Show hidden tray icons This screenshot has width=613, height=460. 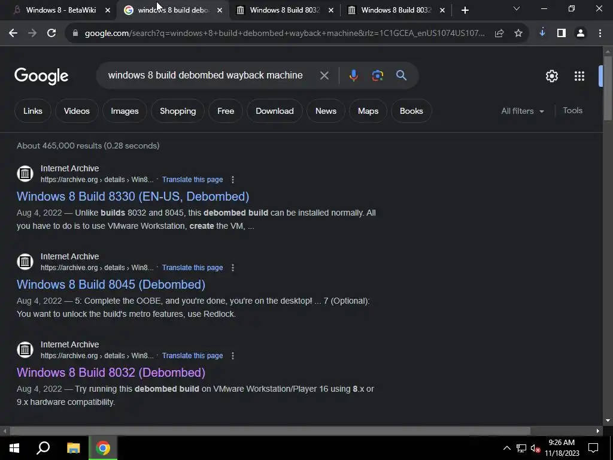point(506,448)
